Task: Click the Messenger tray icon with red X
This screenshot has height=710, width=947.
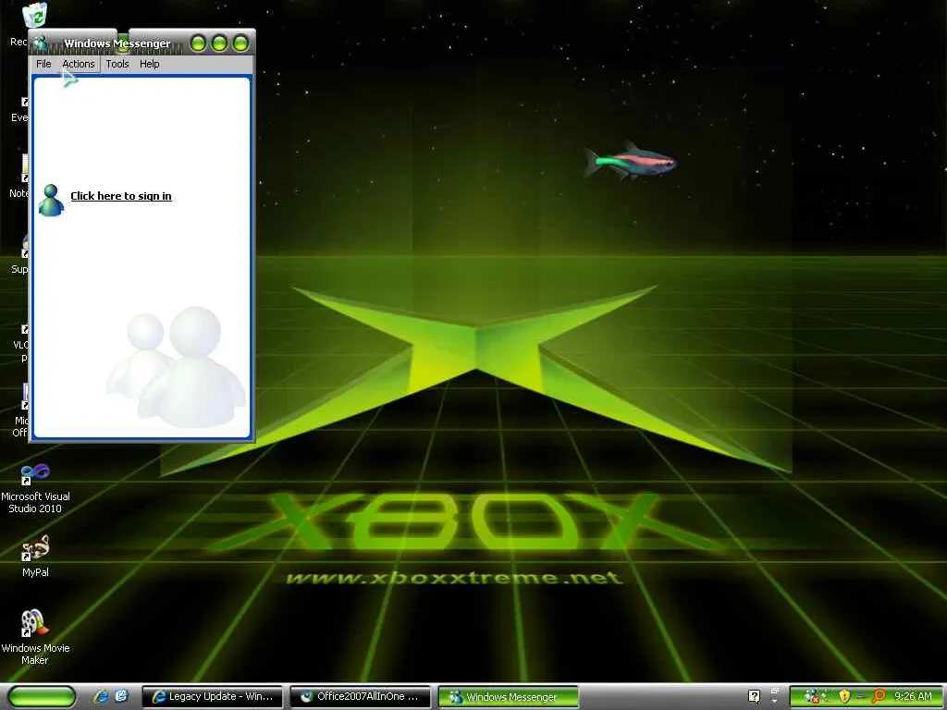Action: 812,697
